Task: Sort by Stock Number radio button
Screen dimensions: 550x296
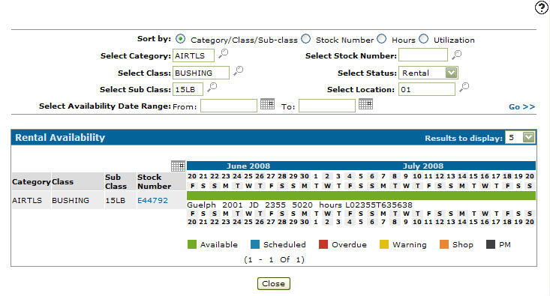Action: pyautogui.click(x=306, y=39)
